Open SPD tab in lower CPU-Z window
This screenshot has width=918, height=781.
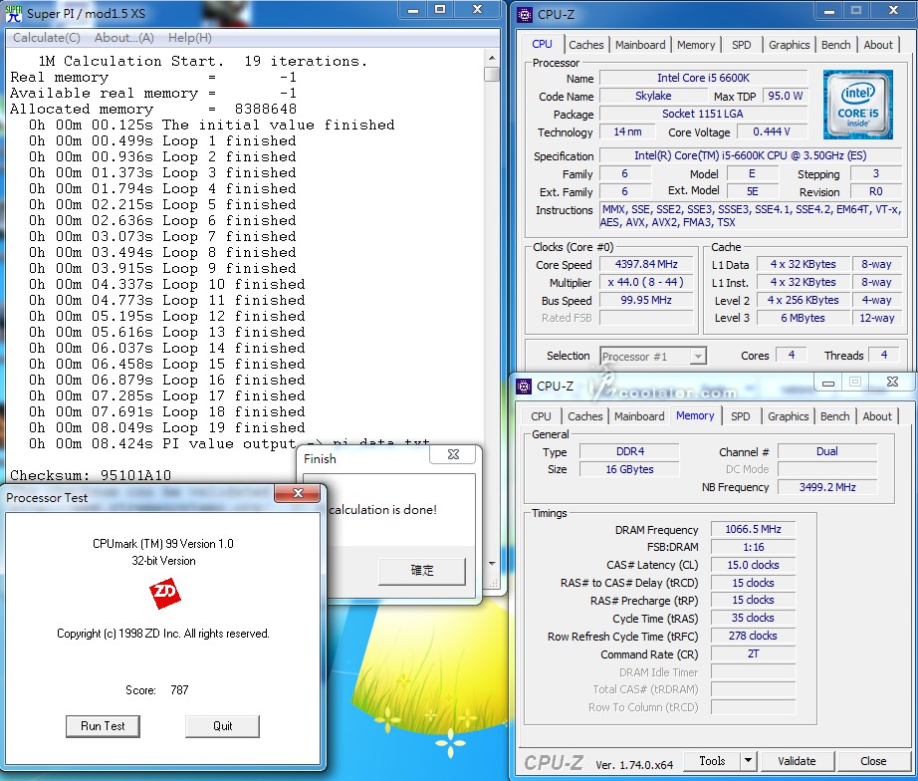pyautogui.click(x=740, y=416)
